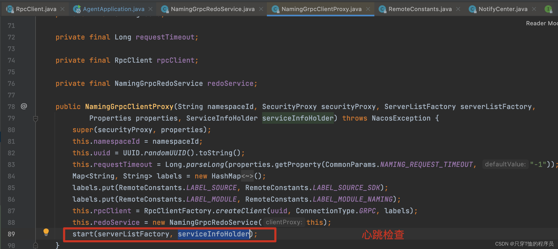The image size is (558, 249).
Task: Click line number 89 in the gutter
Action: coord(11,234)
